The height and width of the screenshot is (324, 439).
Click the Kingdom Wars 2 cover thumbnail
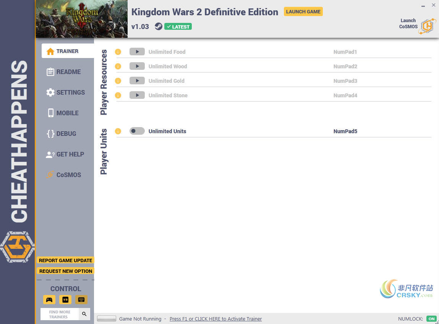coord(82,19)
